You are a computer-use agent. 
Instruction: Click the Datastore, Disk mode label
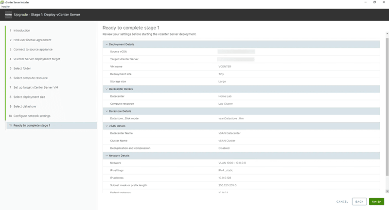click(x=124, y=118)
